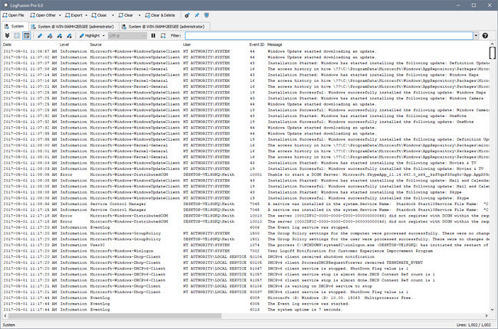The width and height of the screenshot is (498, 329).
Task: Click the single blue highlighter pen icon
Action: pyautogui.click(x=40, y=35)
